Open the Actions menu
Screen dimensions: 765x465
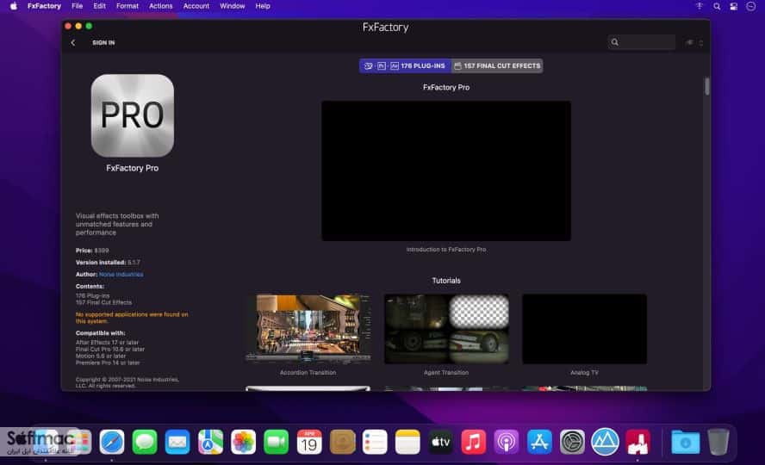pos(160,6)
